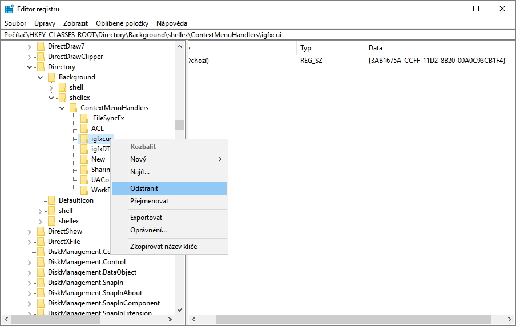Click the DiskManagement.SnapInAbout folder icon
This screenshot has height=326, width=516.
pyautogui.click(x=41, y=293)
